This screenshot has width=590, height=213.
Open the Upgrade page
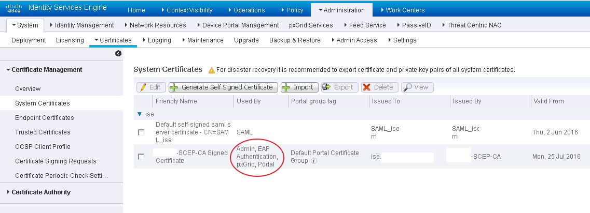246,40
